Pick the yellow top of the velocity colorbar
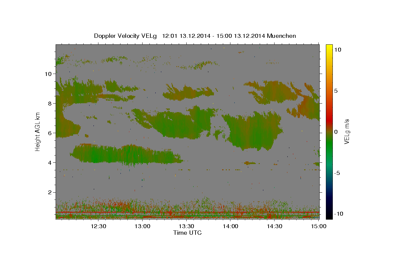The width and height of the screenshot is (395, 263). pyautogui.click(x=329, y=48)
